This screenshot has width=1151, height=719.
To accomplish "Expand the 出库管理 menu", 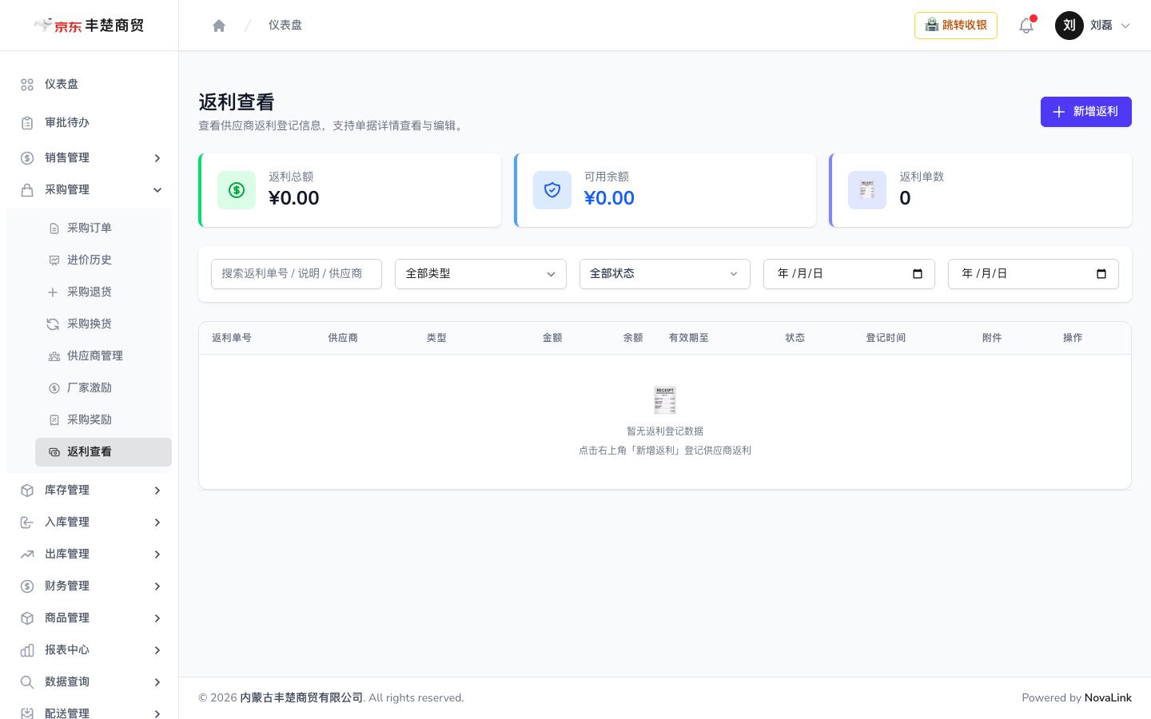I will [89, 554].
